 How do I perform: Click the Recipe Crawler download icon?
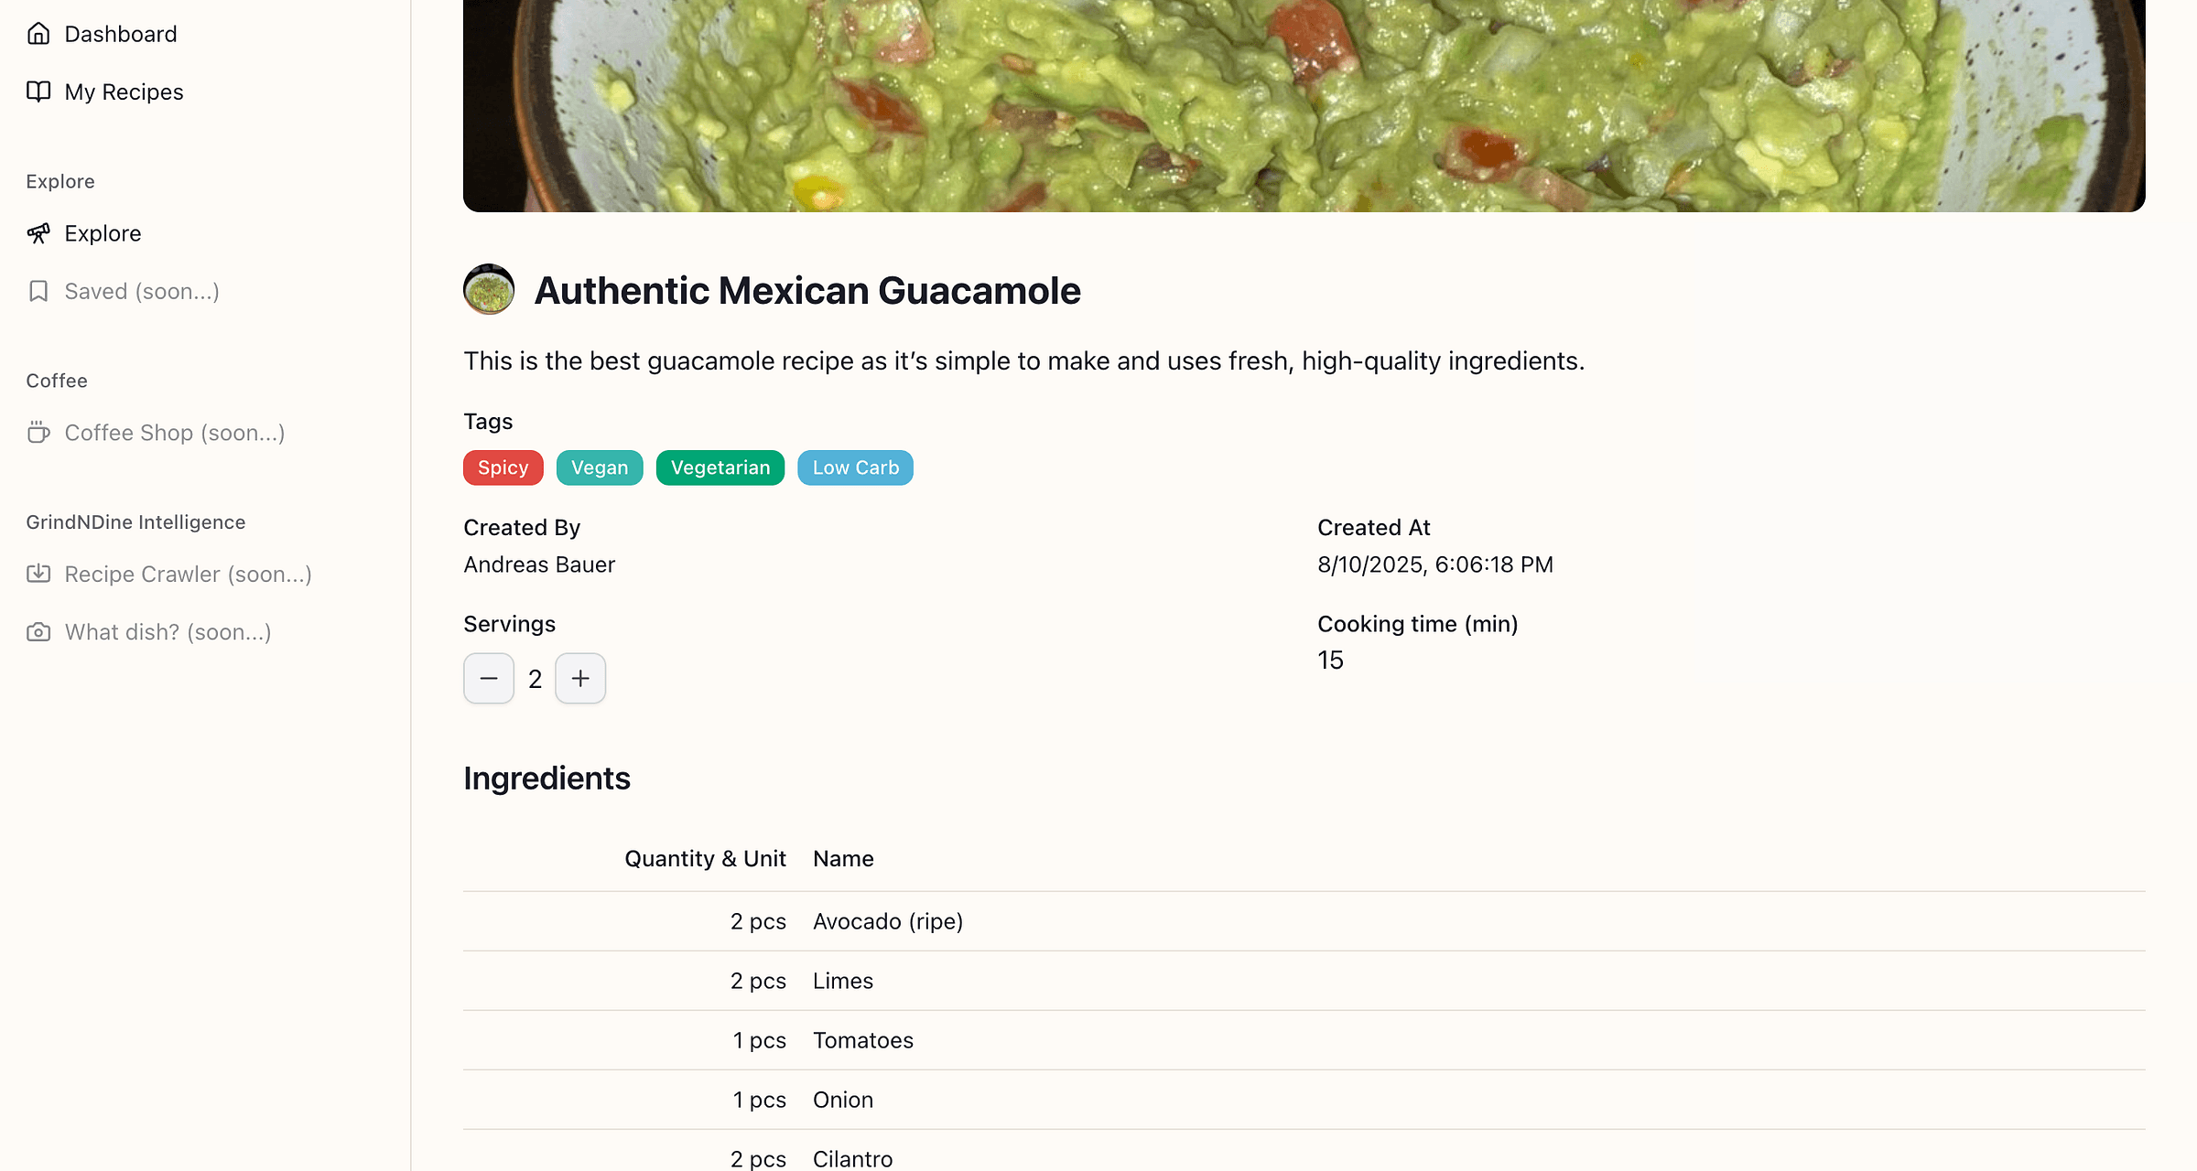pyautogui.click(x=38, y=574)
